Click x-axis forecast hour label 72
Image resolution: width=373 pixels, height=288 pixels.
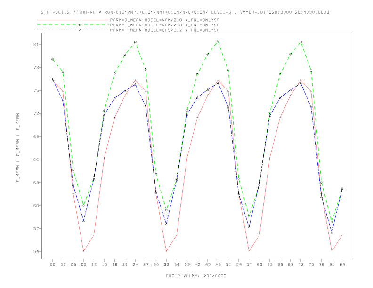click(300, 264)
